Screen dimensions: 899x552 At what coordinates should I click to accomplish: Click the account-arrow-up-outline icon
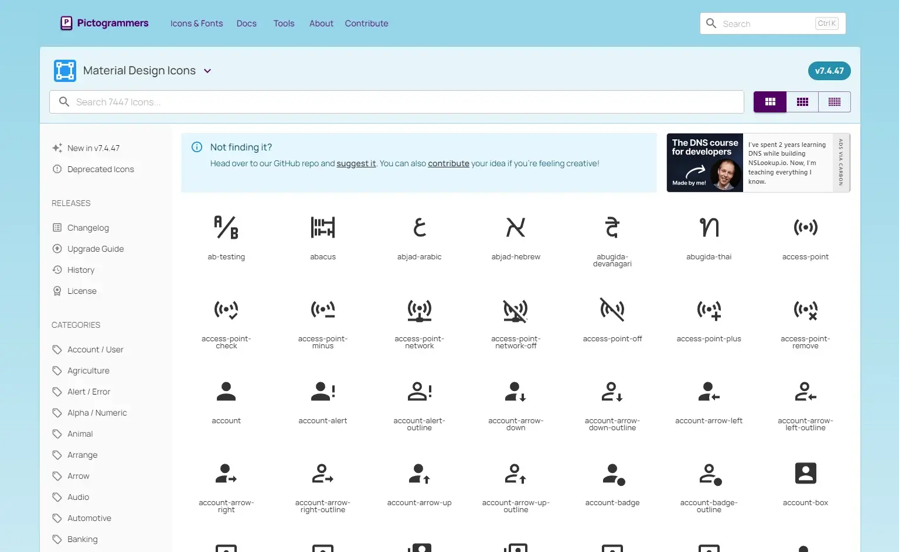click(x=516, y=473)
